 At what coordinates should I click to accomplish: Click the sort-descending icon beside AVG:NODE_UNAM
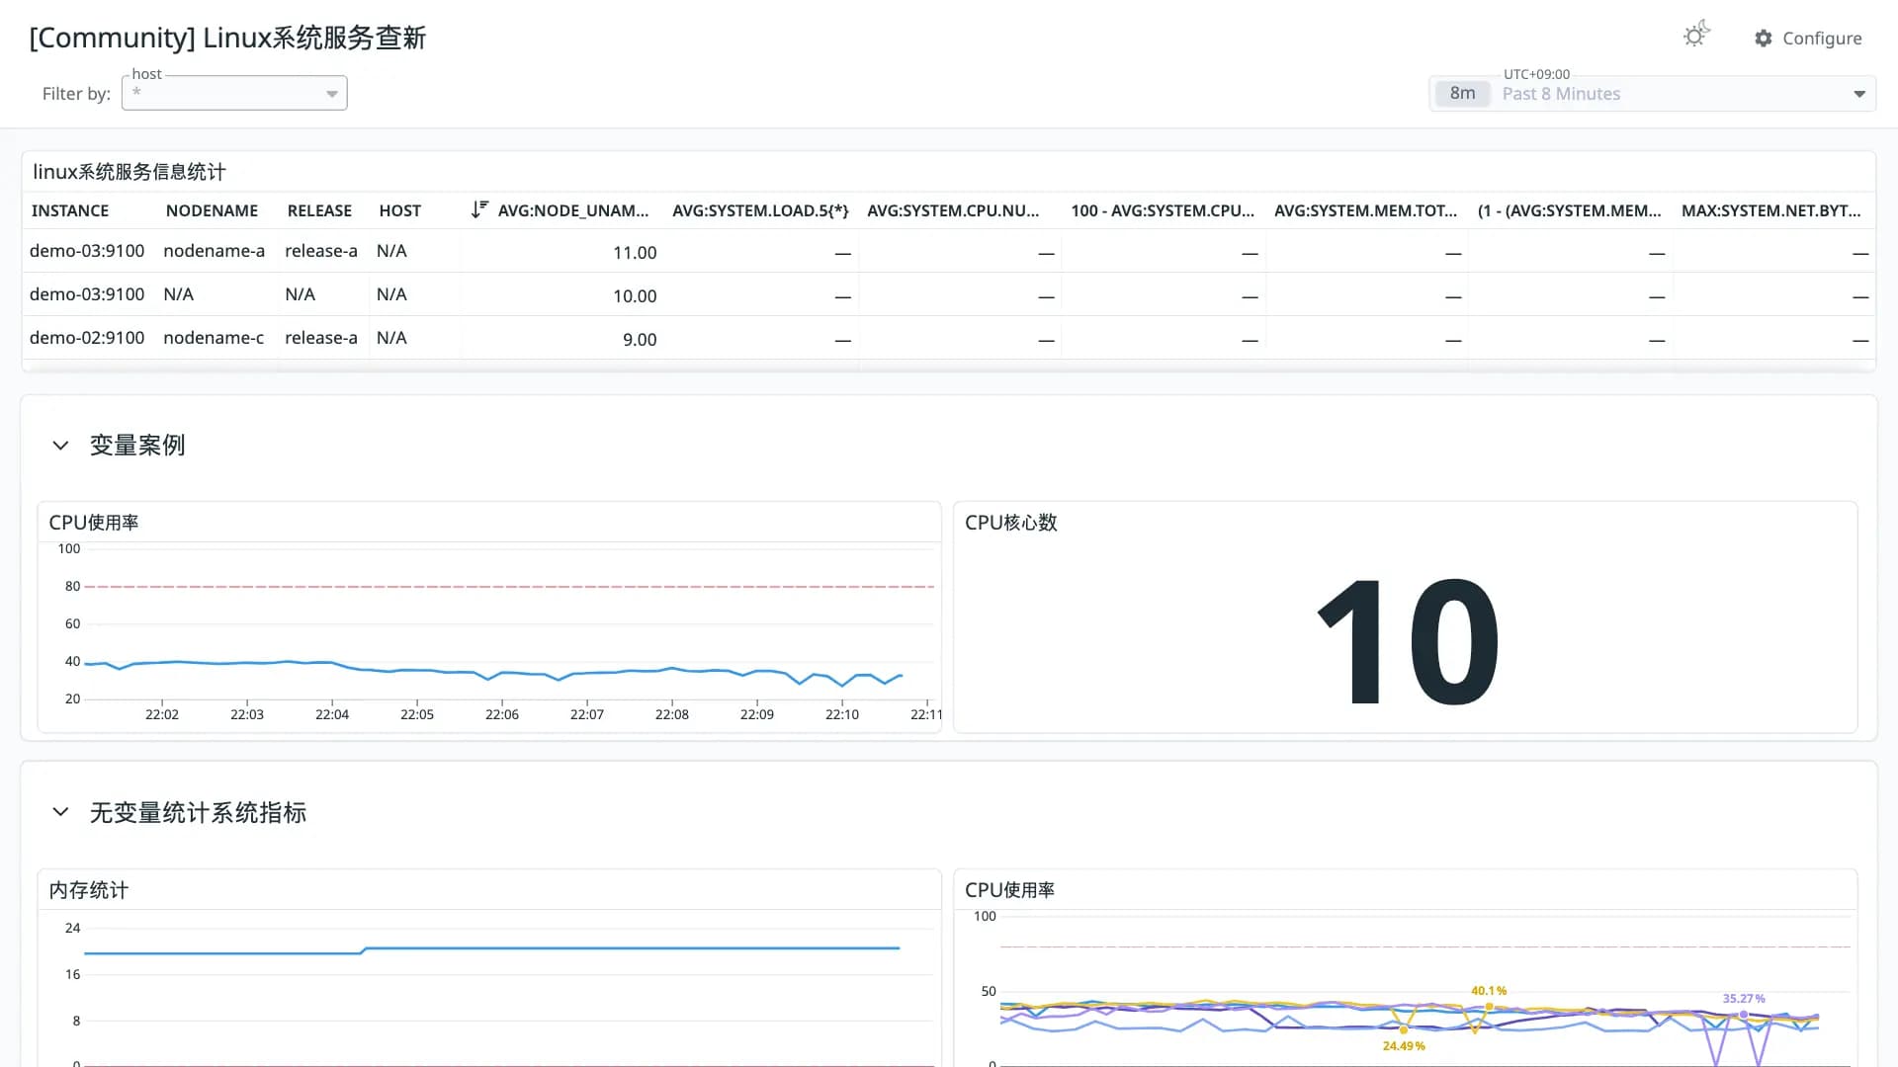479,209
